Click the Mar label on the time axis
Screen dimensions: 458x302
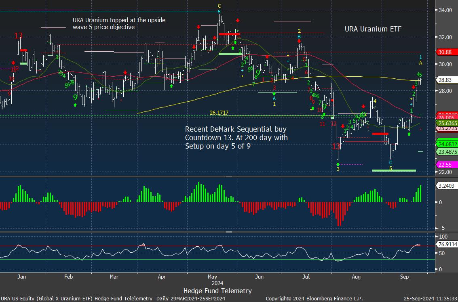(x=114, y=277)
